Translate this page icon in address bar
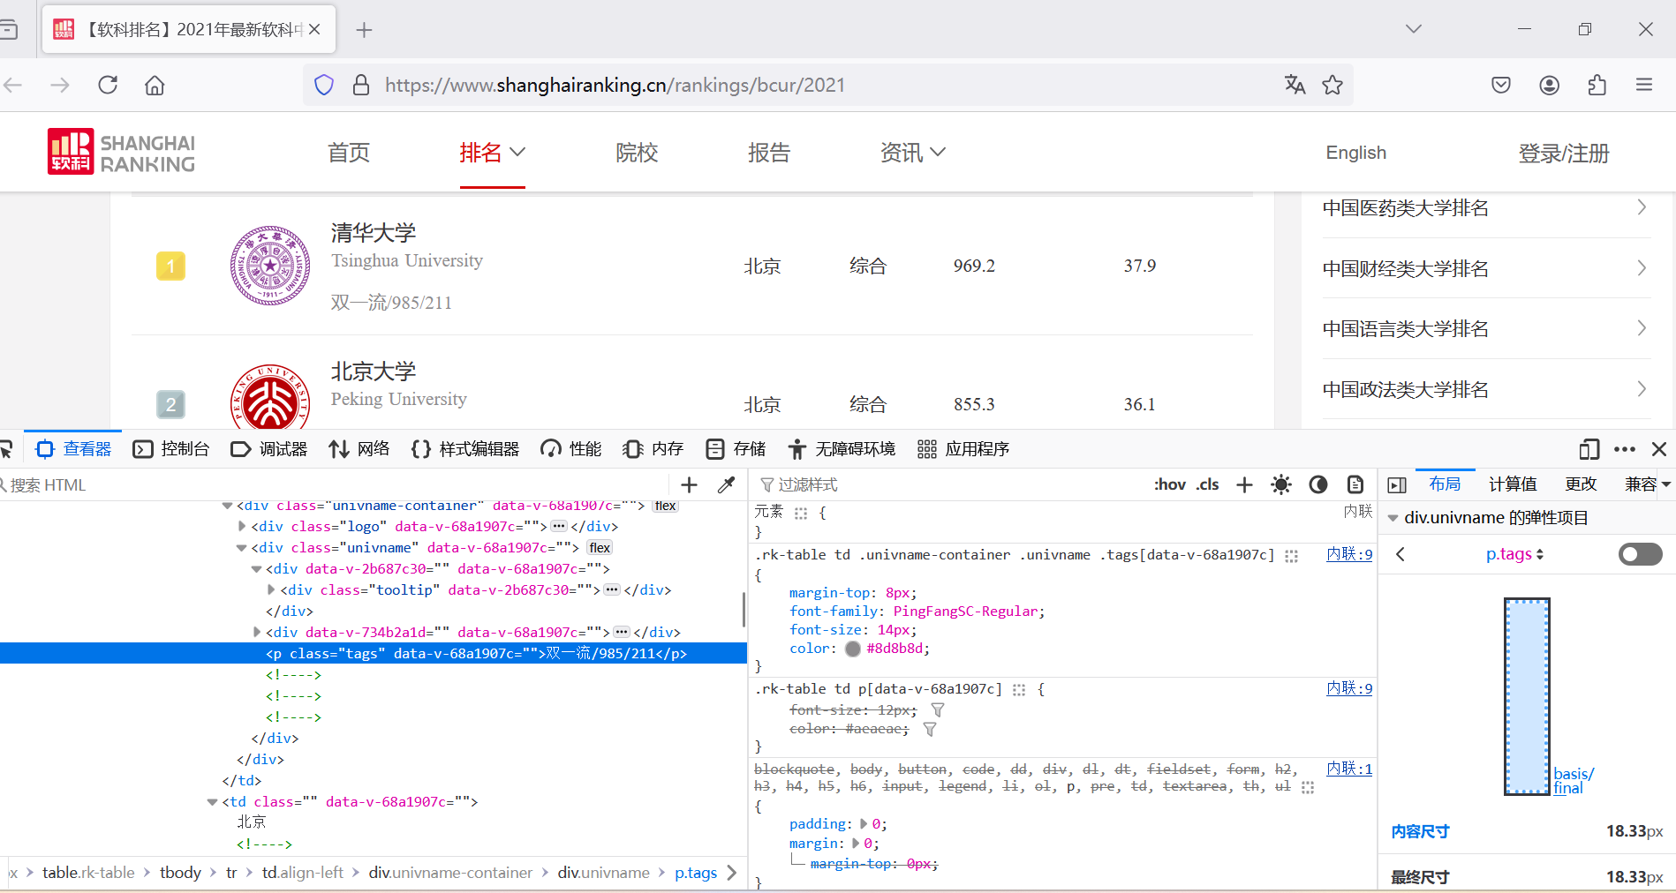Screen dimensions: 1676x893 1295,85
